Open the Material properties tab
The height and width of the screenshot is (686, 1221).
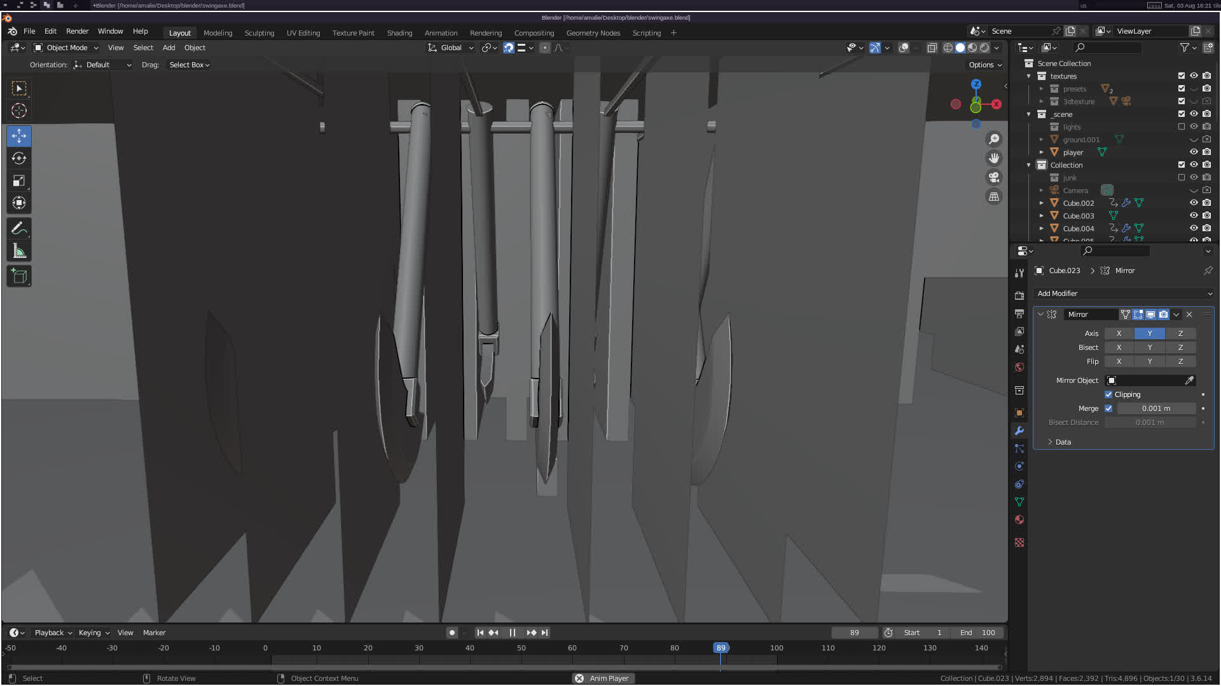[x=1019, y=520]
